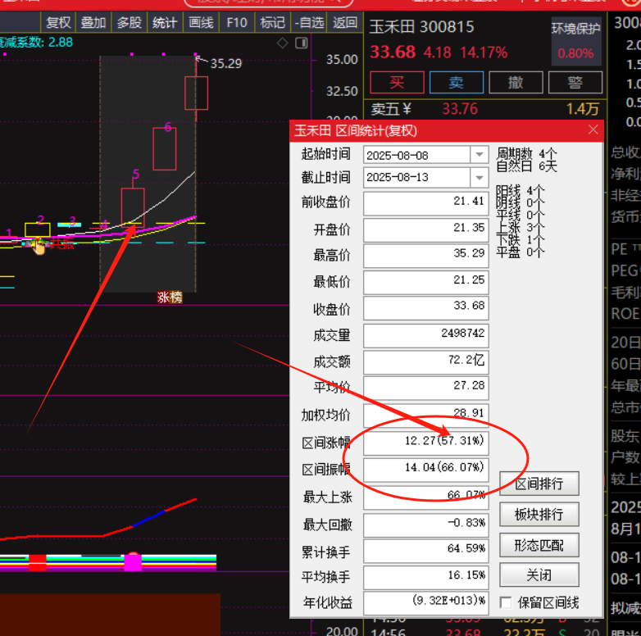
Task: Click stock title 玉禾田 300815
Action: (421, 27)
